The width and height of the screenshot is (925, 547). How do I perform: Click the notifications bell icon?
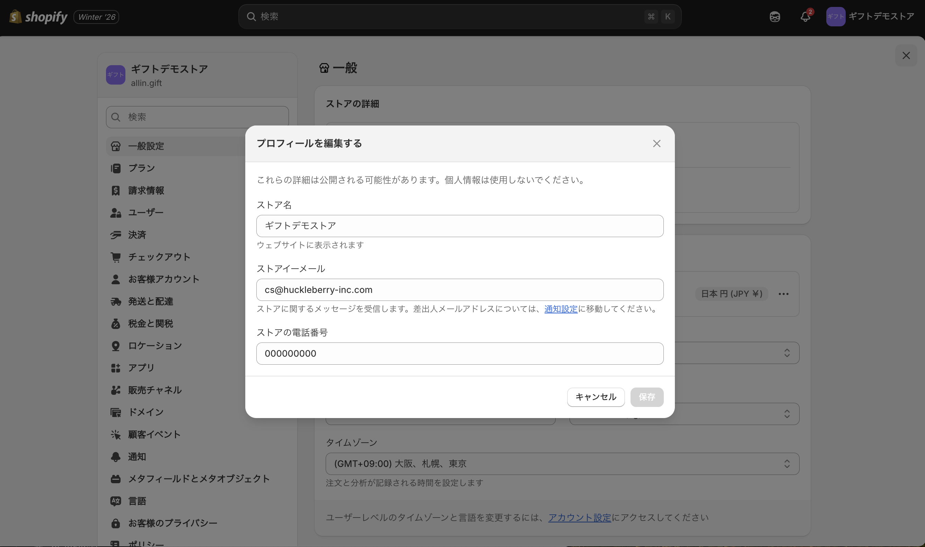(x=805, y=17)
